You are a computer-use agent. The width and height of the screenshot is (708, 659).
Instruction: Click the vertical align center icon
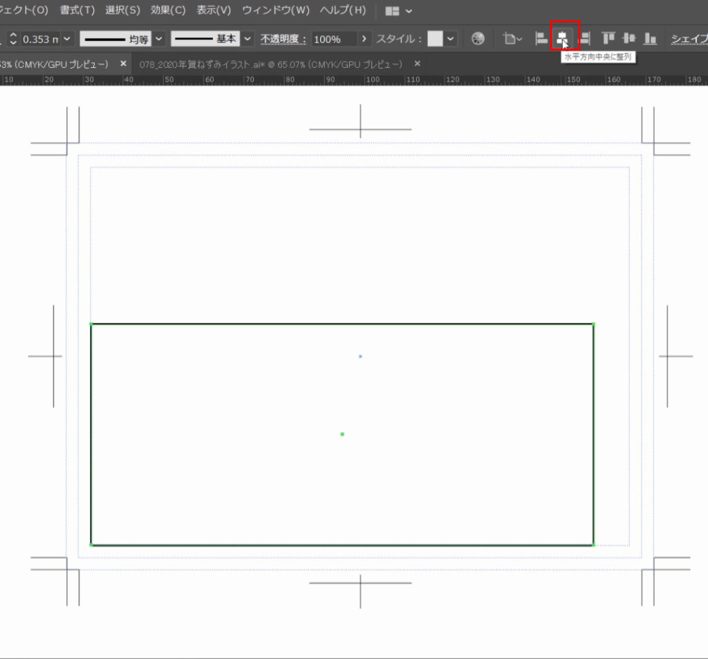[629, 39]
